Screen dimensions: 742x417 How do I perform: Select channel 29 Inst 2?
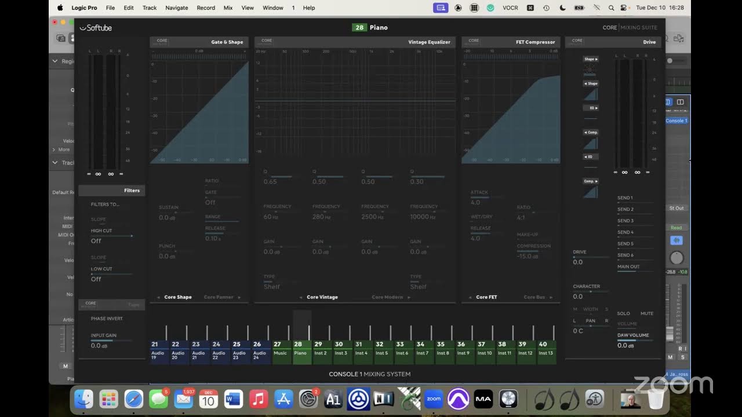click(321, 352)
